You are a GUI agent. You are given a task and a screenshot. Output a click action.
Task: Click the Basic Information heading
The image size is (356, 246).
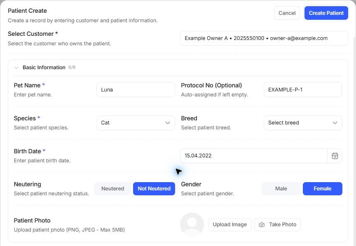coord(44,68)
